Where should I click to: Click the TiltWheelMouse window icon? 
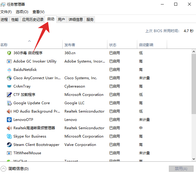click(9, 153)
